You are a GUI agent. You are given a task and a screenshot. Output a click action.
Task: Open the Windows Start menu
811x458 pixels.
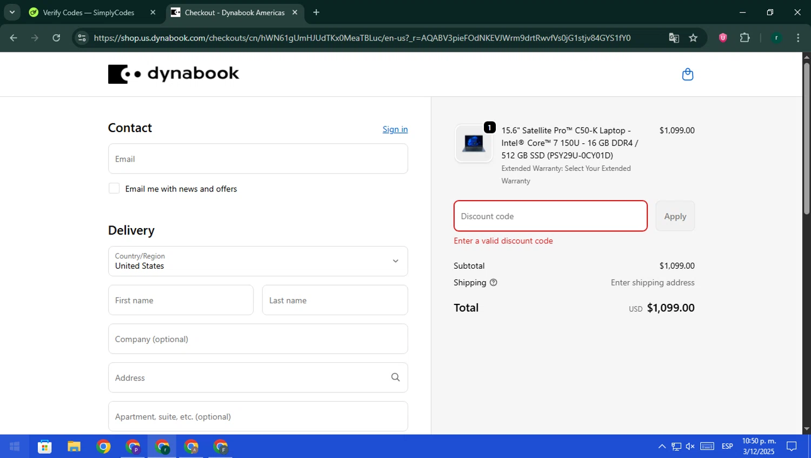click(15, 447)
